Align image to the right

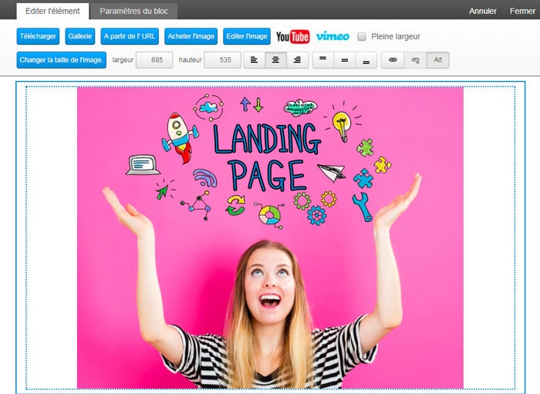point(296,60)
